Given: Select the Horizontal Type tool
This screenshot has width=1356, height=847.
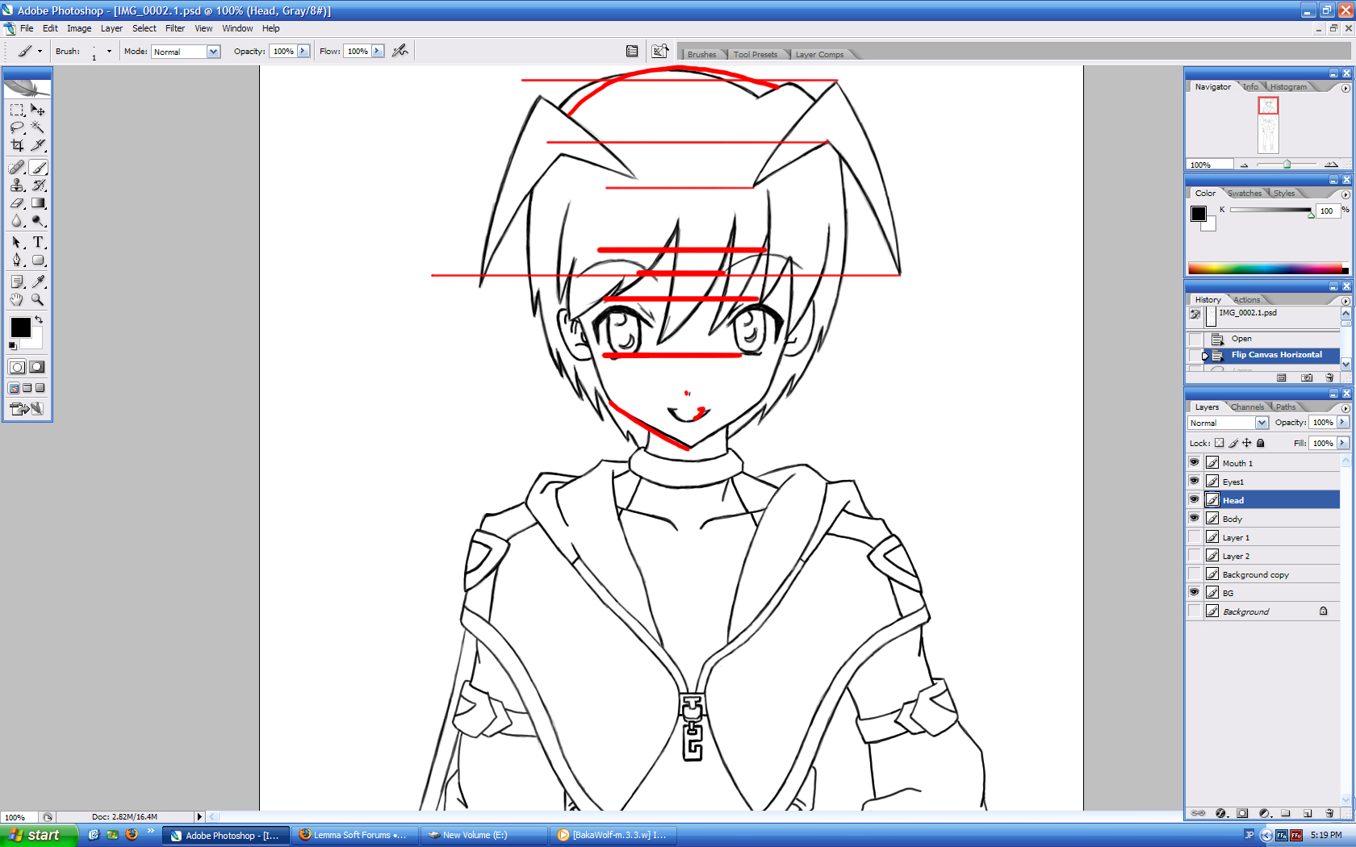Looking at the screenshot, I should (38, 242).
